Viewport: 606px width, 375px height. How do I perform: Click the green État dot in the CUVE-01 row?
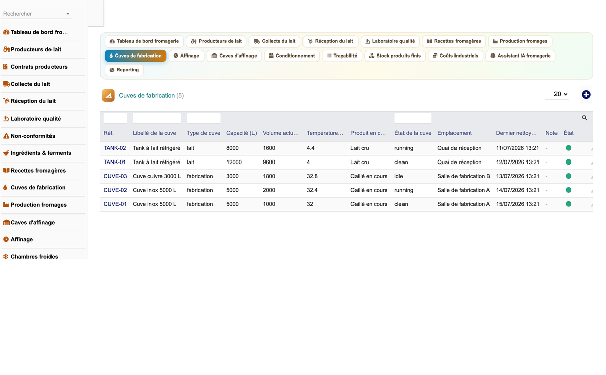click(x=568, y=204)
